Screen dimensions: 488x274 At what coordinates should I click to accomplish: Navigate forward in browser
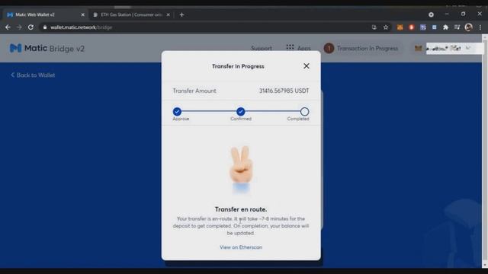click(x=19, y=27)
